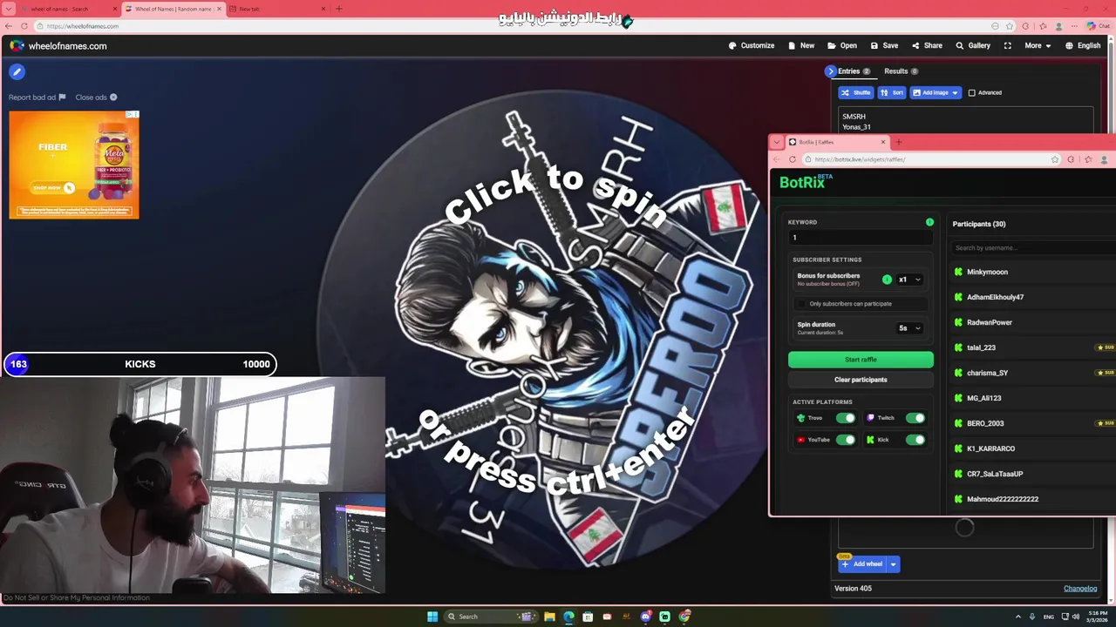Image resolution: width=1116 pixels, height=627 pixels.
Task: Collapse entries panel with blue chevron
Action: [x=830, y=71]
